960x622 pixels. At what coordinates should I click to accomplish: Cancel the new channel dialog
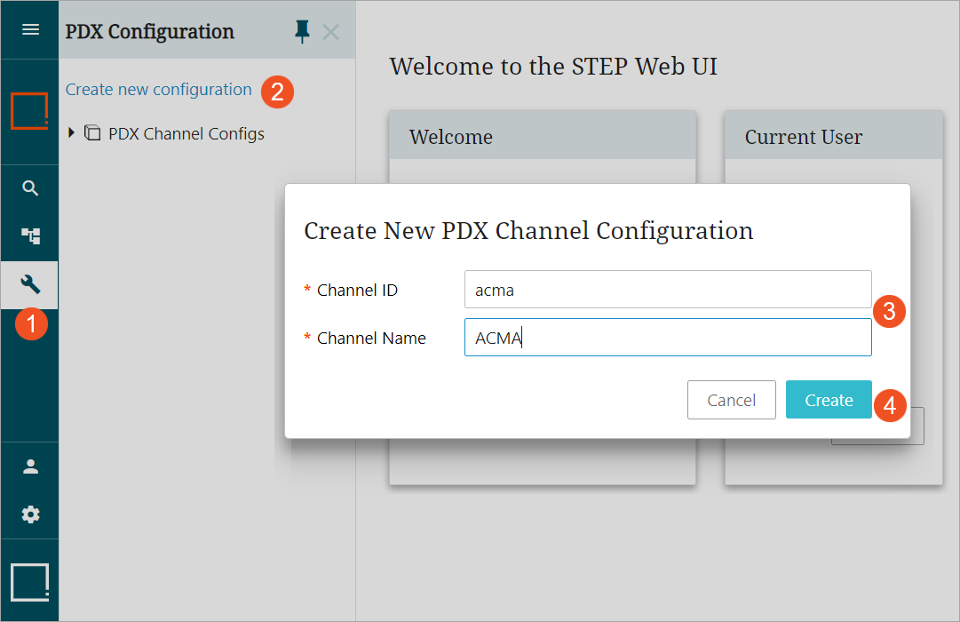tap(732, 400)
